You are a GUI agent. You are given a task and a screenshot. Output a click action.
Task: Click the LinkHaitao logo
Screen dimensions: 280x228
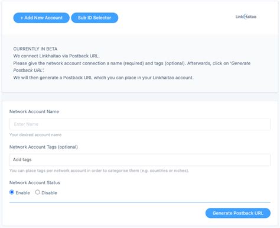(246, 17)
